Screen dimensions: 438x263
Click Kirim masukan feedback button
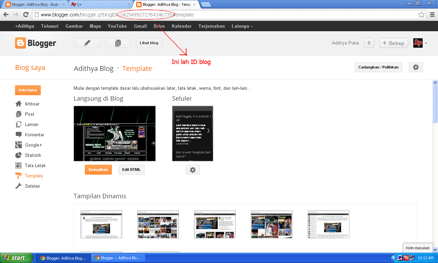pyautogui.click(x=417, y=248)
